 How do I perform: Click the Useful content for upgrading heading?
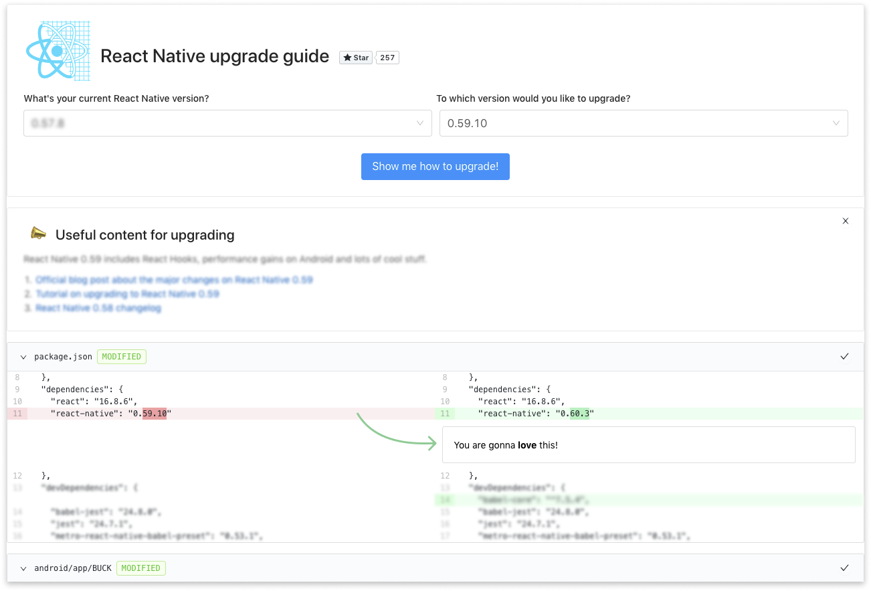[145, 235]
